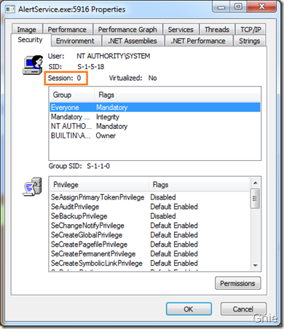The image size is (284, 329).
Task: Select the SeBackupPrivilege row
Action: 149,216
